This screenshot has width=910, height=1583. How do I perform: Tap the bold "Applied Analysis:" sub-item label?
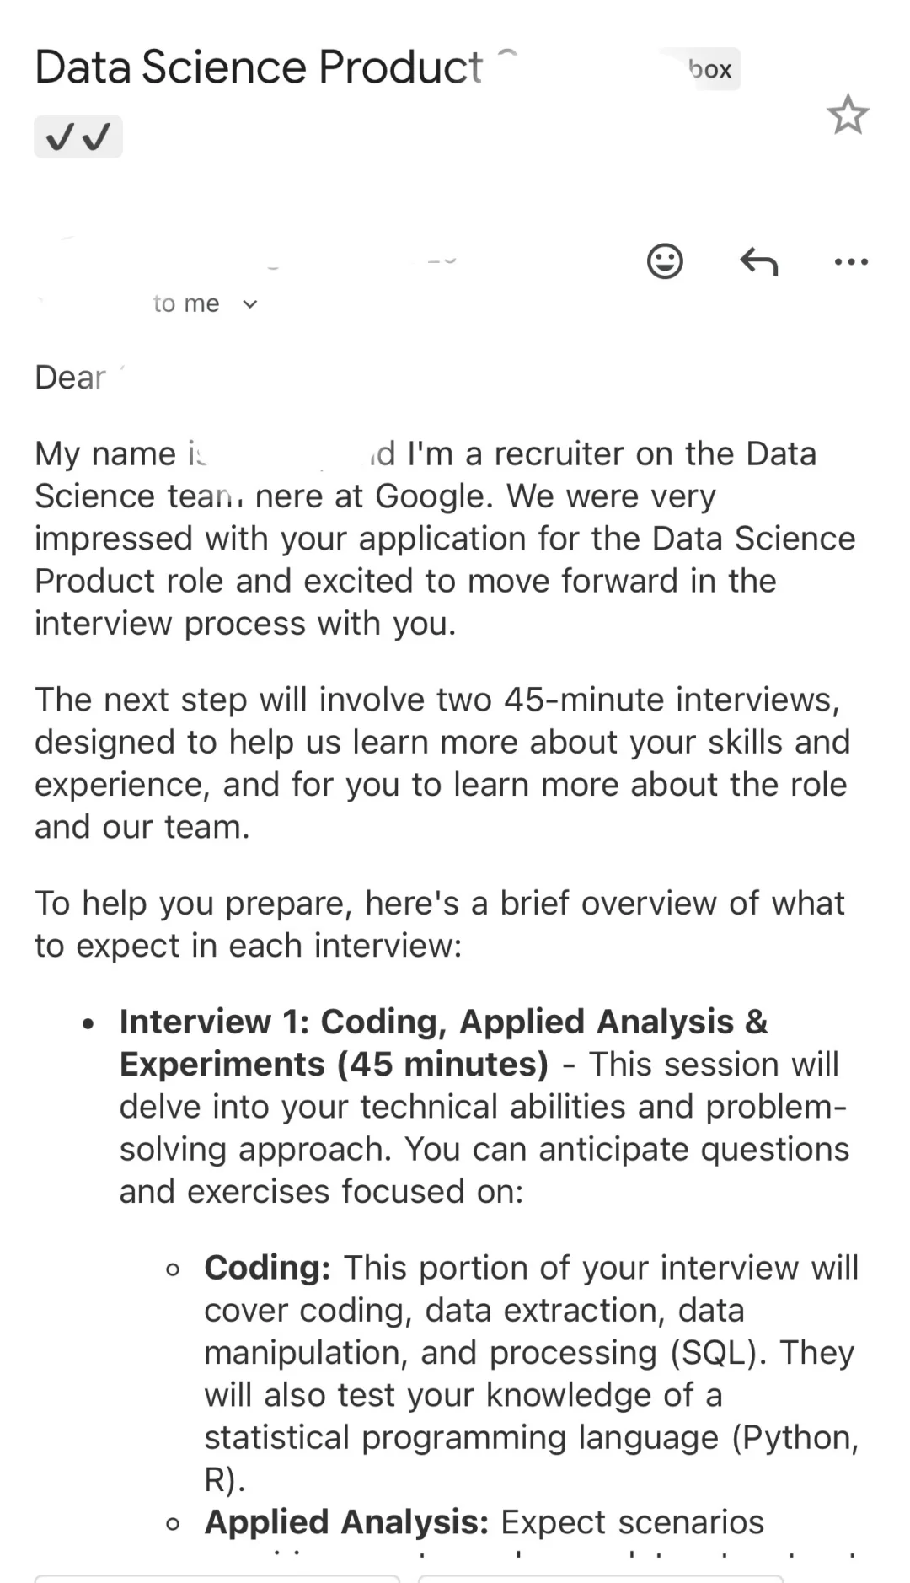point(346,1522)
